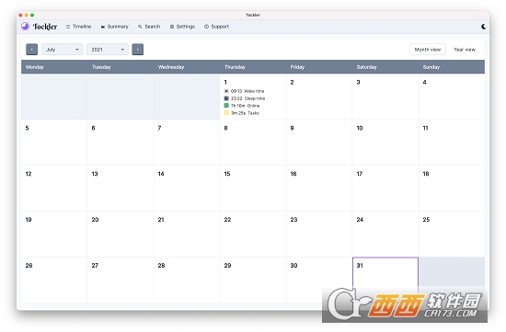Go to next month arrow
The image size is (506, 332).
tap(137, 50)
